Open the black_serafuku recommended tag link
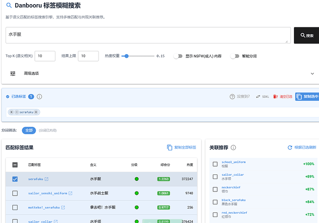319x223 pixels. 233,200
